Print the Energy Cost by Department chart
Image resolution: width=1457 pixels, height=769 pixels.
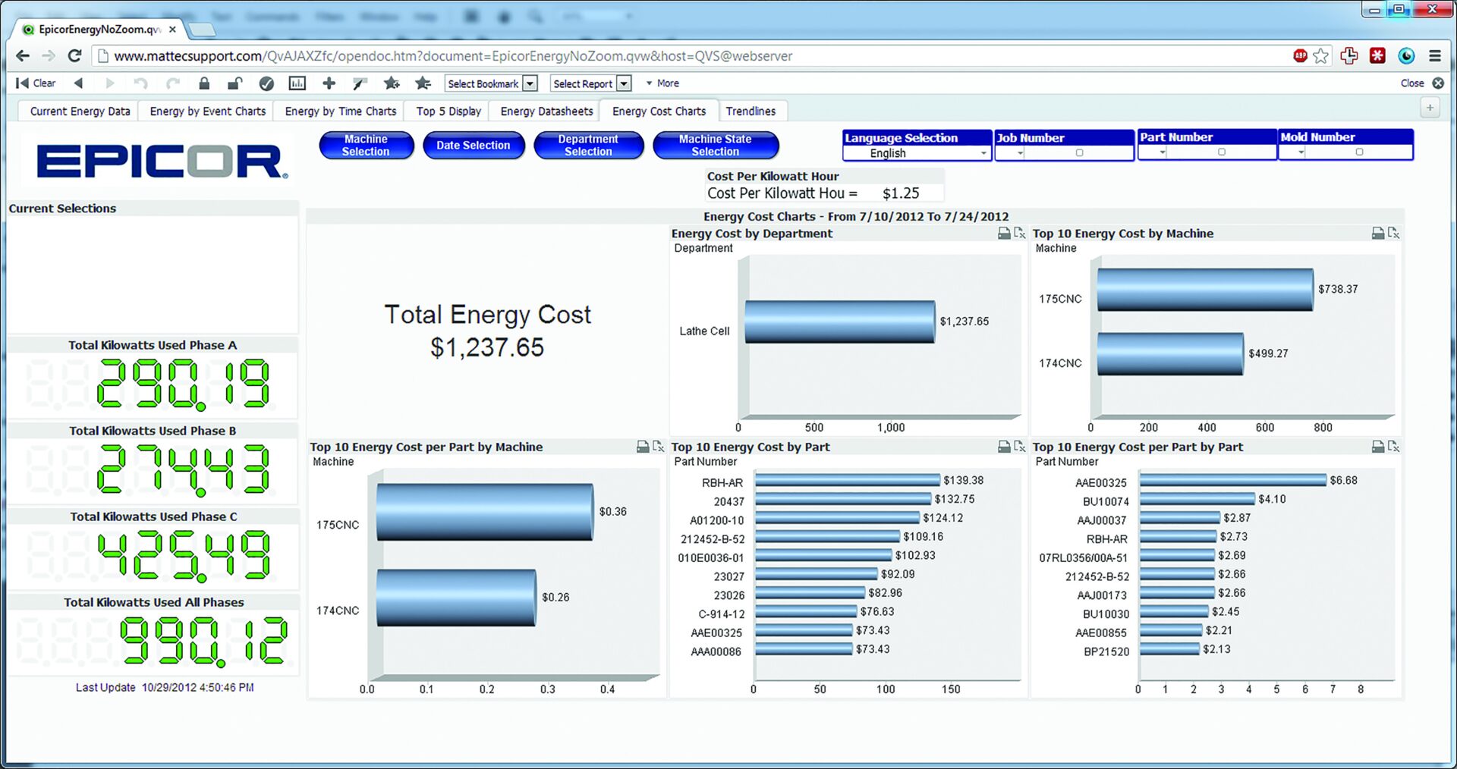(1004, 234)
